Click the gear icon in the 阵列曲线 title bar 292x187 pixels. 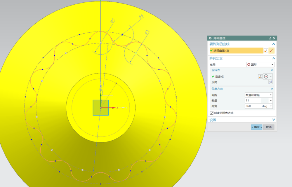coord(210,38)
